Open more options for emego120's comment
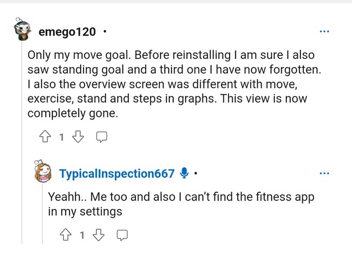 [324, 31]
